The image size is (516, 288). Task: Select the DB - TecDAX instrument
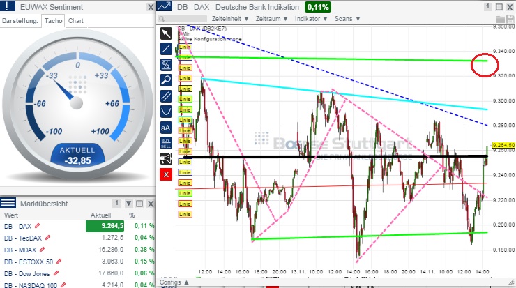tap(23, 238)
